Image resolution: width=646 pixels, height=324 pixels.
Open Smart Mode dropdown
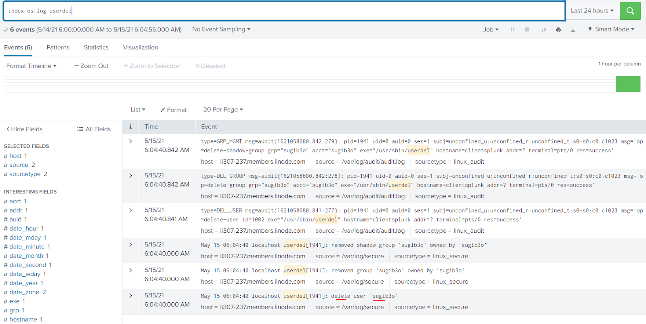pyautogui.click(x=611, y=29)
